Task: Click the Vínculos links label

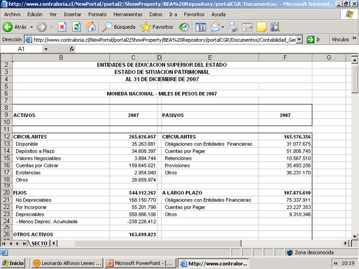Action: (x=340, y=40)
